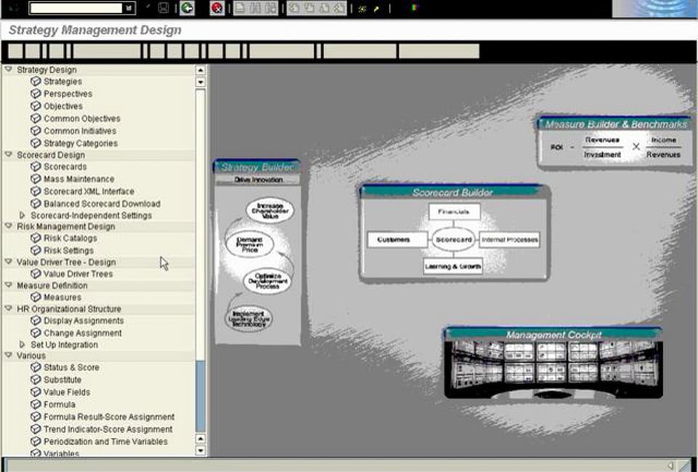Open the command field history dropdown
Screen dimensions: 698x472
point(129,8)
